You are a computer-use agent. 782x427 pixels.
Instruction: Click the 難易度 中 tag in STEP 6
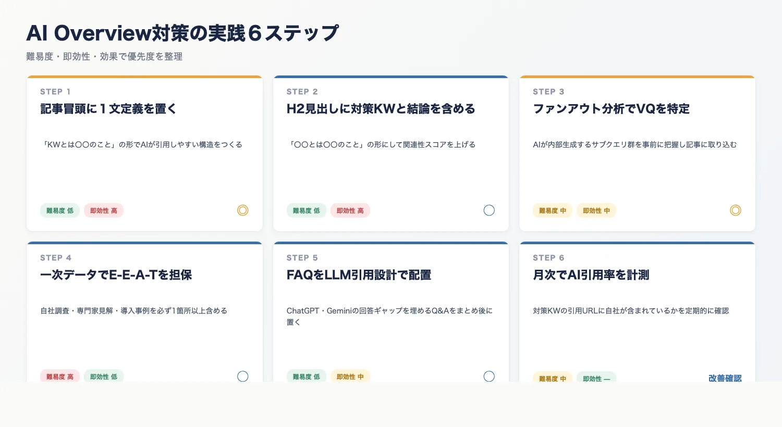553,378
